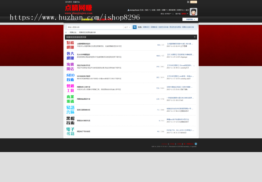Open the 黑帽技術 forum icon
Image resolution: width=262 pixels, height=182 pixels.
click(x=70, y=121)
